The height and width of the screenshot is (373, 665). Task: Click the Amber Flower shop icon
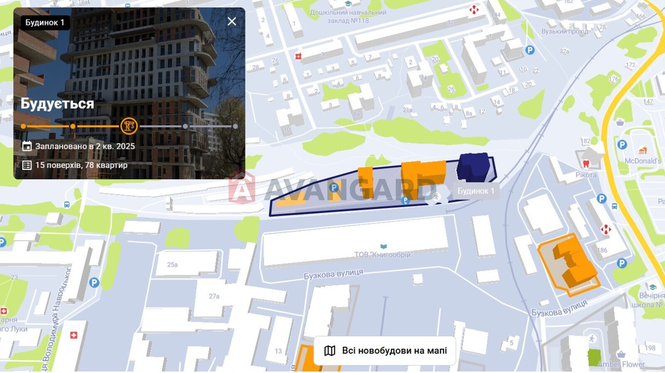pyautogui.click(x=621, y=354)
